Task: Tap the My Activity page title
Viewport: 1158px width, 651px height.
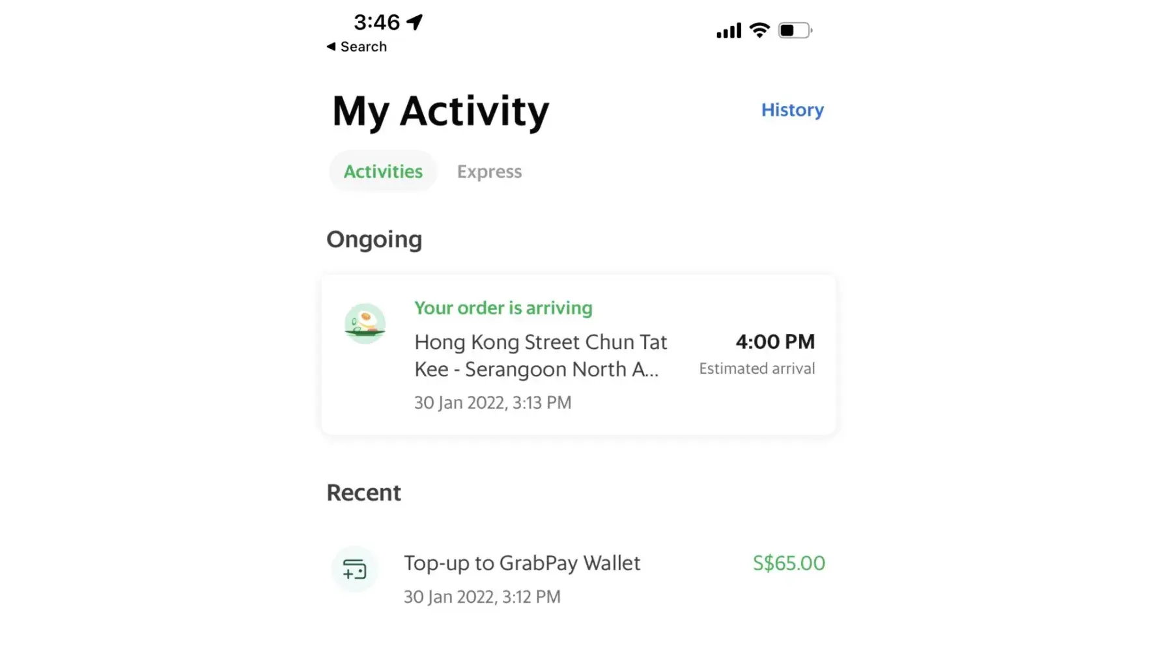Action: (441, 111)
